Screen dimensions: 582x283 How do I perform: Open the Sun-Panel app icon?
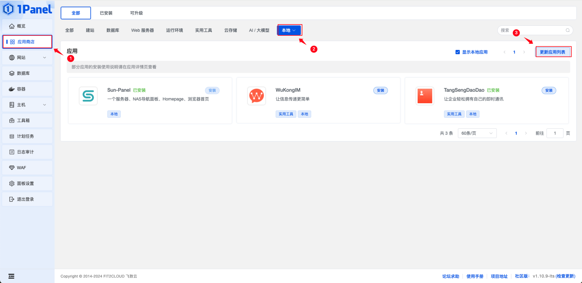88,96
